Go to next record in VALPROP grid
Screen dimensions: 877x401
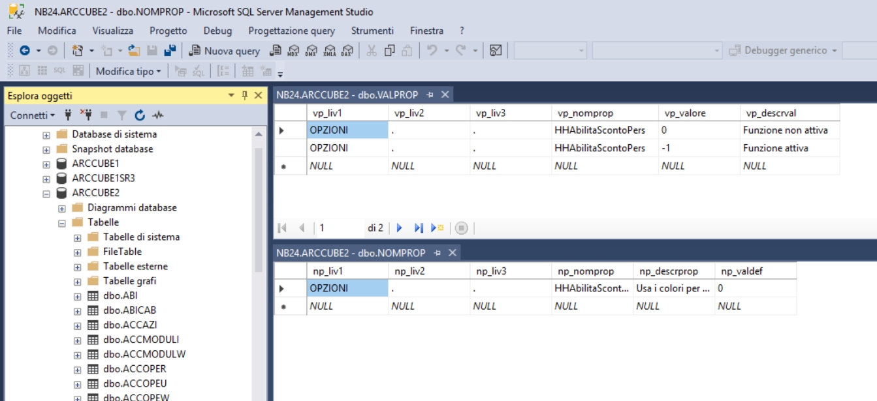[400, 228]
